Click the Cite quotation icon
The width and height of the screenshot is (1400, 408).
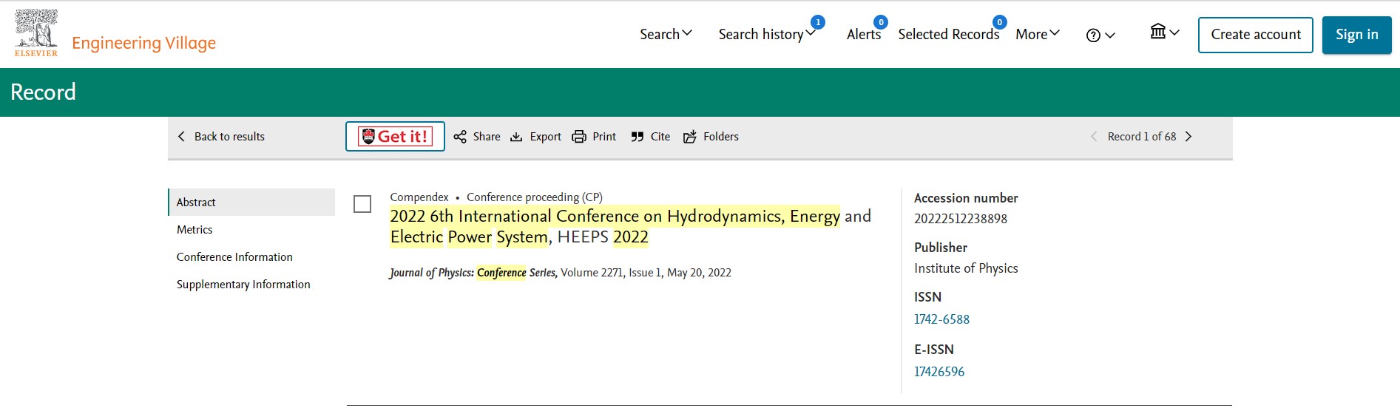638,137
